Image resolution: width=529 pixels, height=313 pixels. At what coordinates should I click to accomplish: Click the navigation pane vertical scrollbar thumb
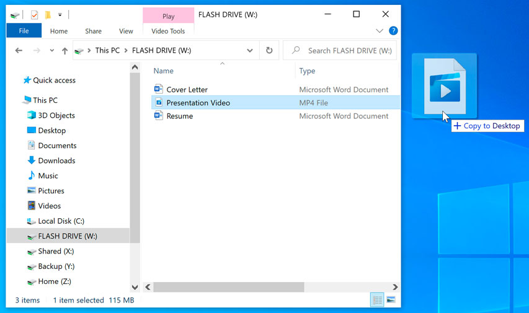[x=135, y=158]
